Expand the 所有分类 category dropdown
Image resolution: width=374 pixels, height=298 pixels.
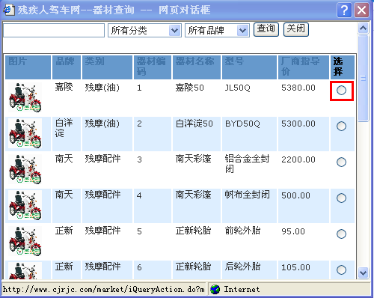click(174, 31)
